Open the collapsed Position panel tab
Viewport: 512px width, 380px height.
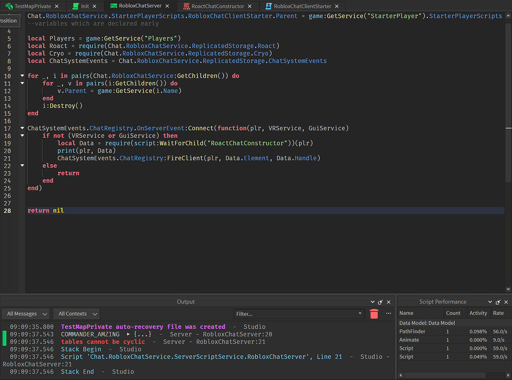pos(10,21)
